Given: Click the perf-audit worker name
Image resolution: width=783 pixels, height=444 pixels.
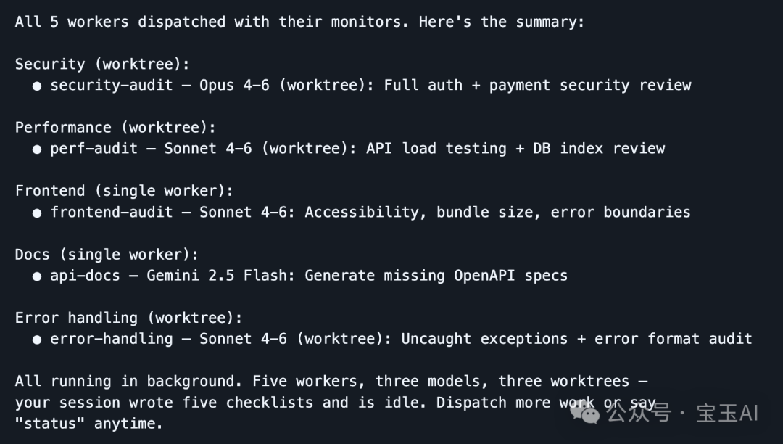Looking at the screenshot, I should click(x=94, y=149).
